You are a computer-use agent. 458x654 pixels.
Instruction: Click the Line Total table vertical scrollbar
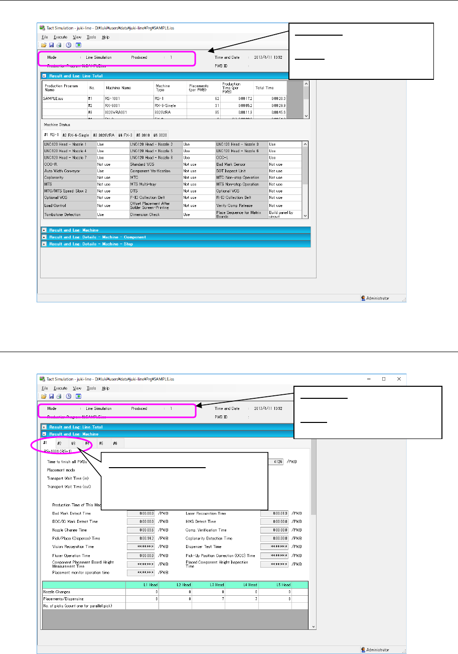click(307, 99)
